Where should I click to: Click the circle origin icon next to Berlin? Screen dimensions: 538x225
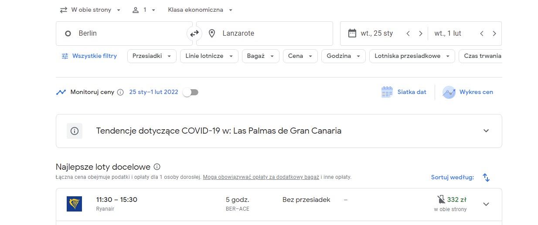click(68, 34)
